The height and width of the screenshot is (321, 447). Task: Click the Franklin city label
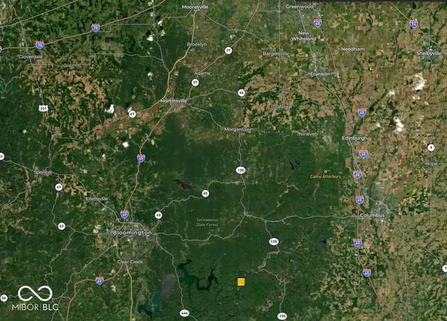pos(320,74)
